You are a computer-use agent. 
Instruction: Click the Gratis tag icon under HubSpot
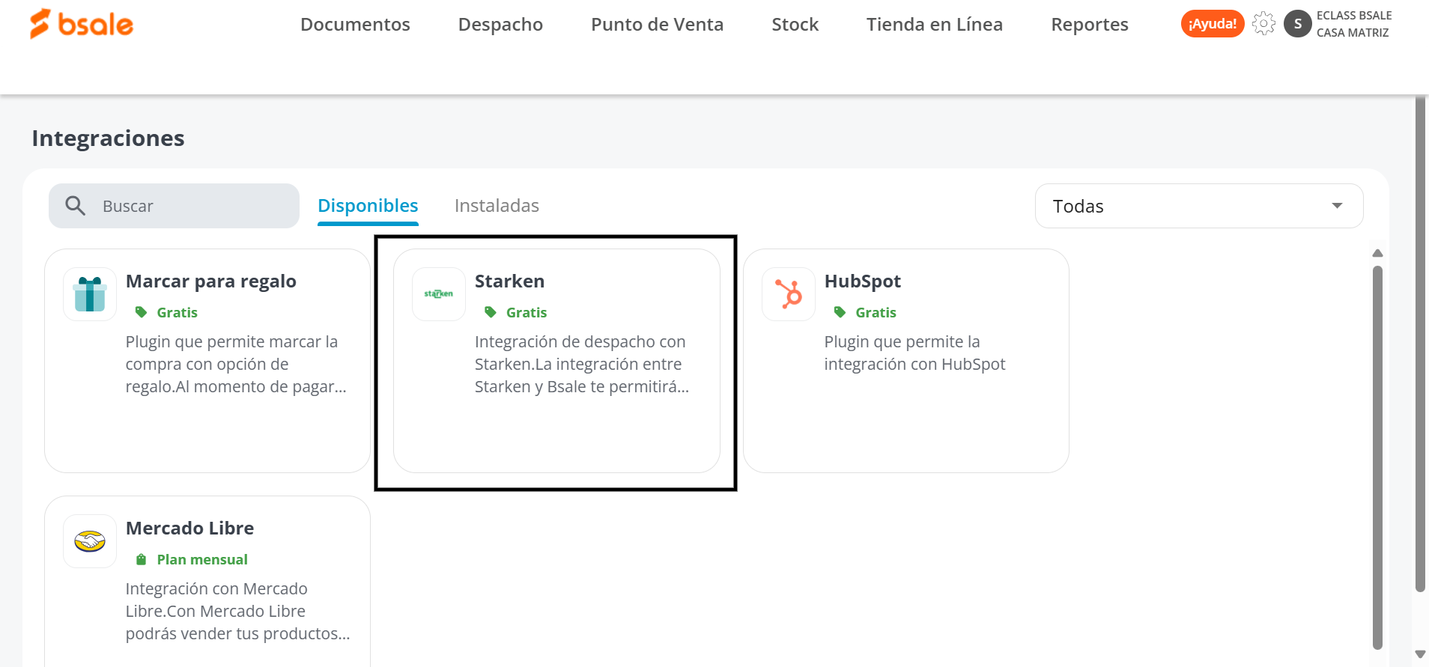(840, 312)
